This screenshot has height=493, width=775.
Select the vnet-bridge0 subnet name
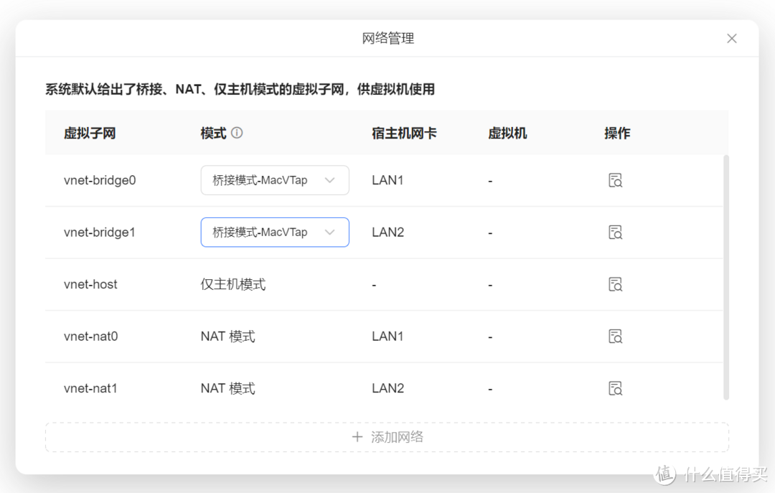100,181
